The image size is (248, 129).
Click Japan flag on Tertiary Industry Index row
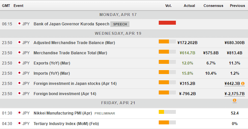(19, 123)
